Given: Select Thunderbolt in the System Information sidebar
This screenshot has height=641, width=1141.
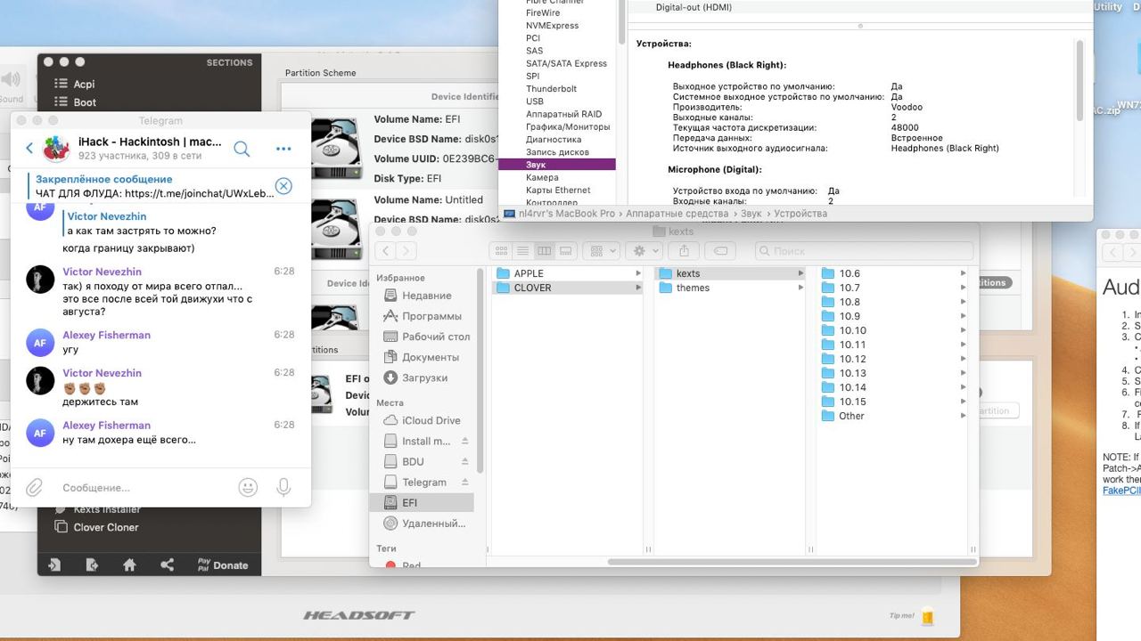Looking at the screenshot, I should [x=551, y=89].
